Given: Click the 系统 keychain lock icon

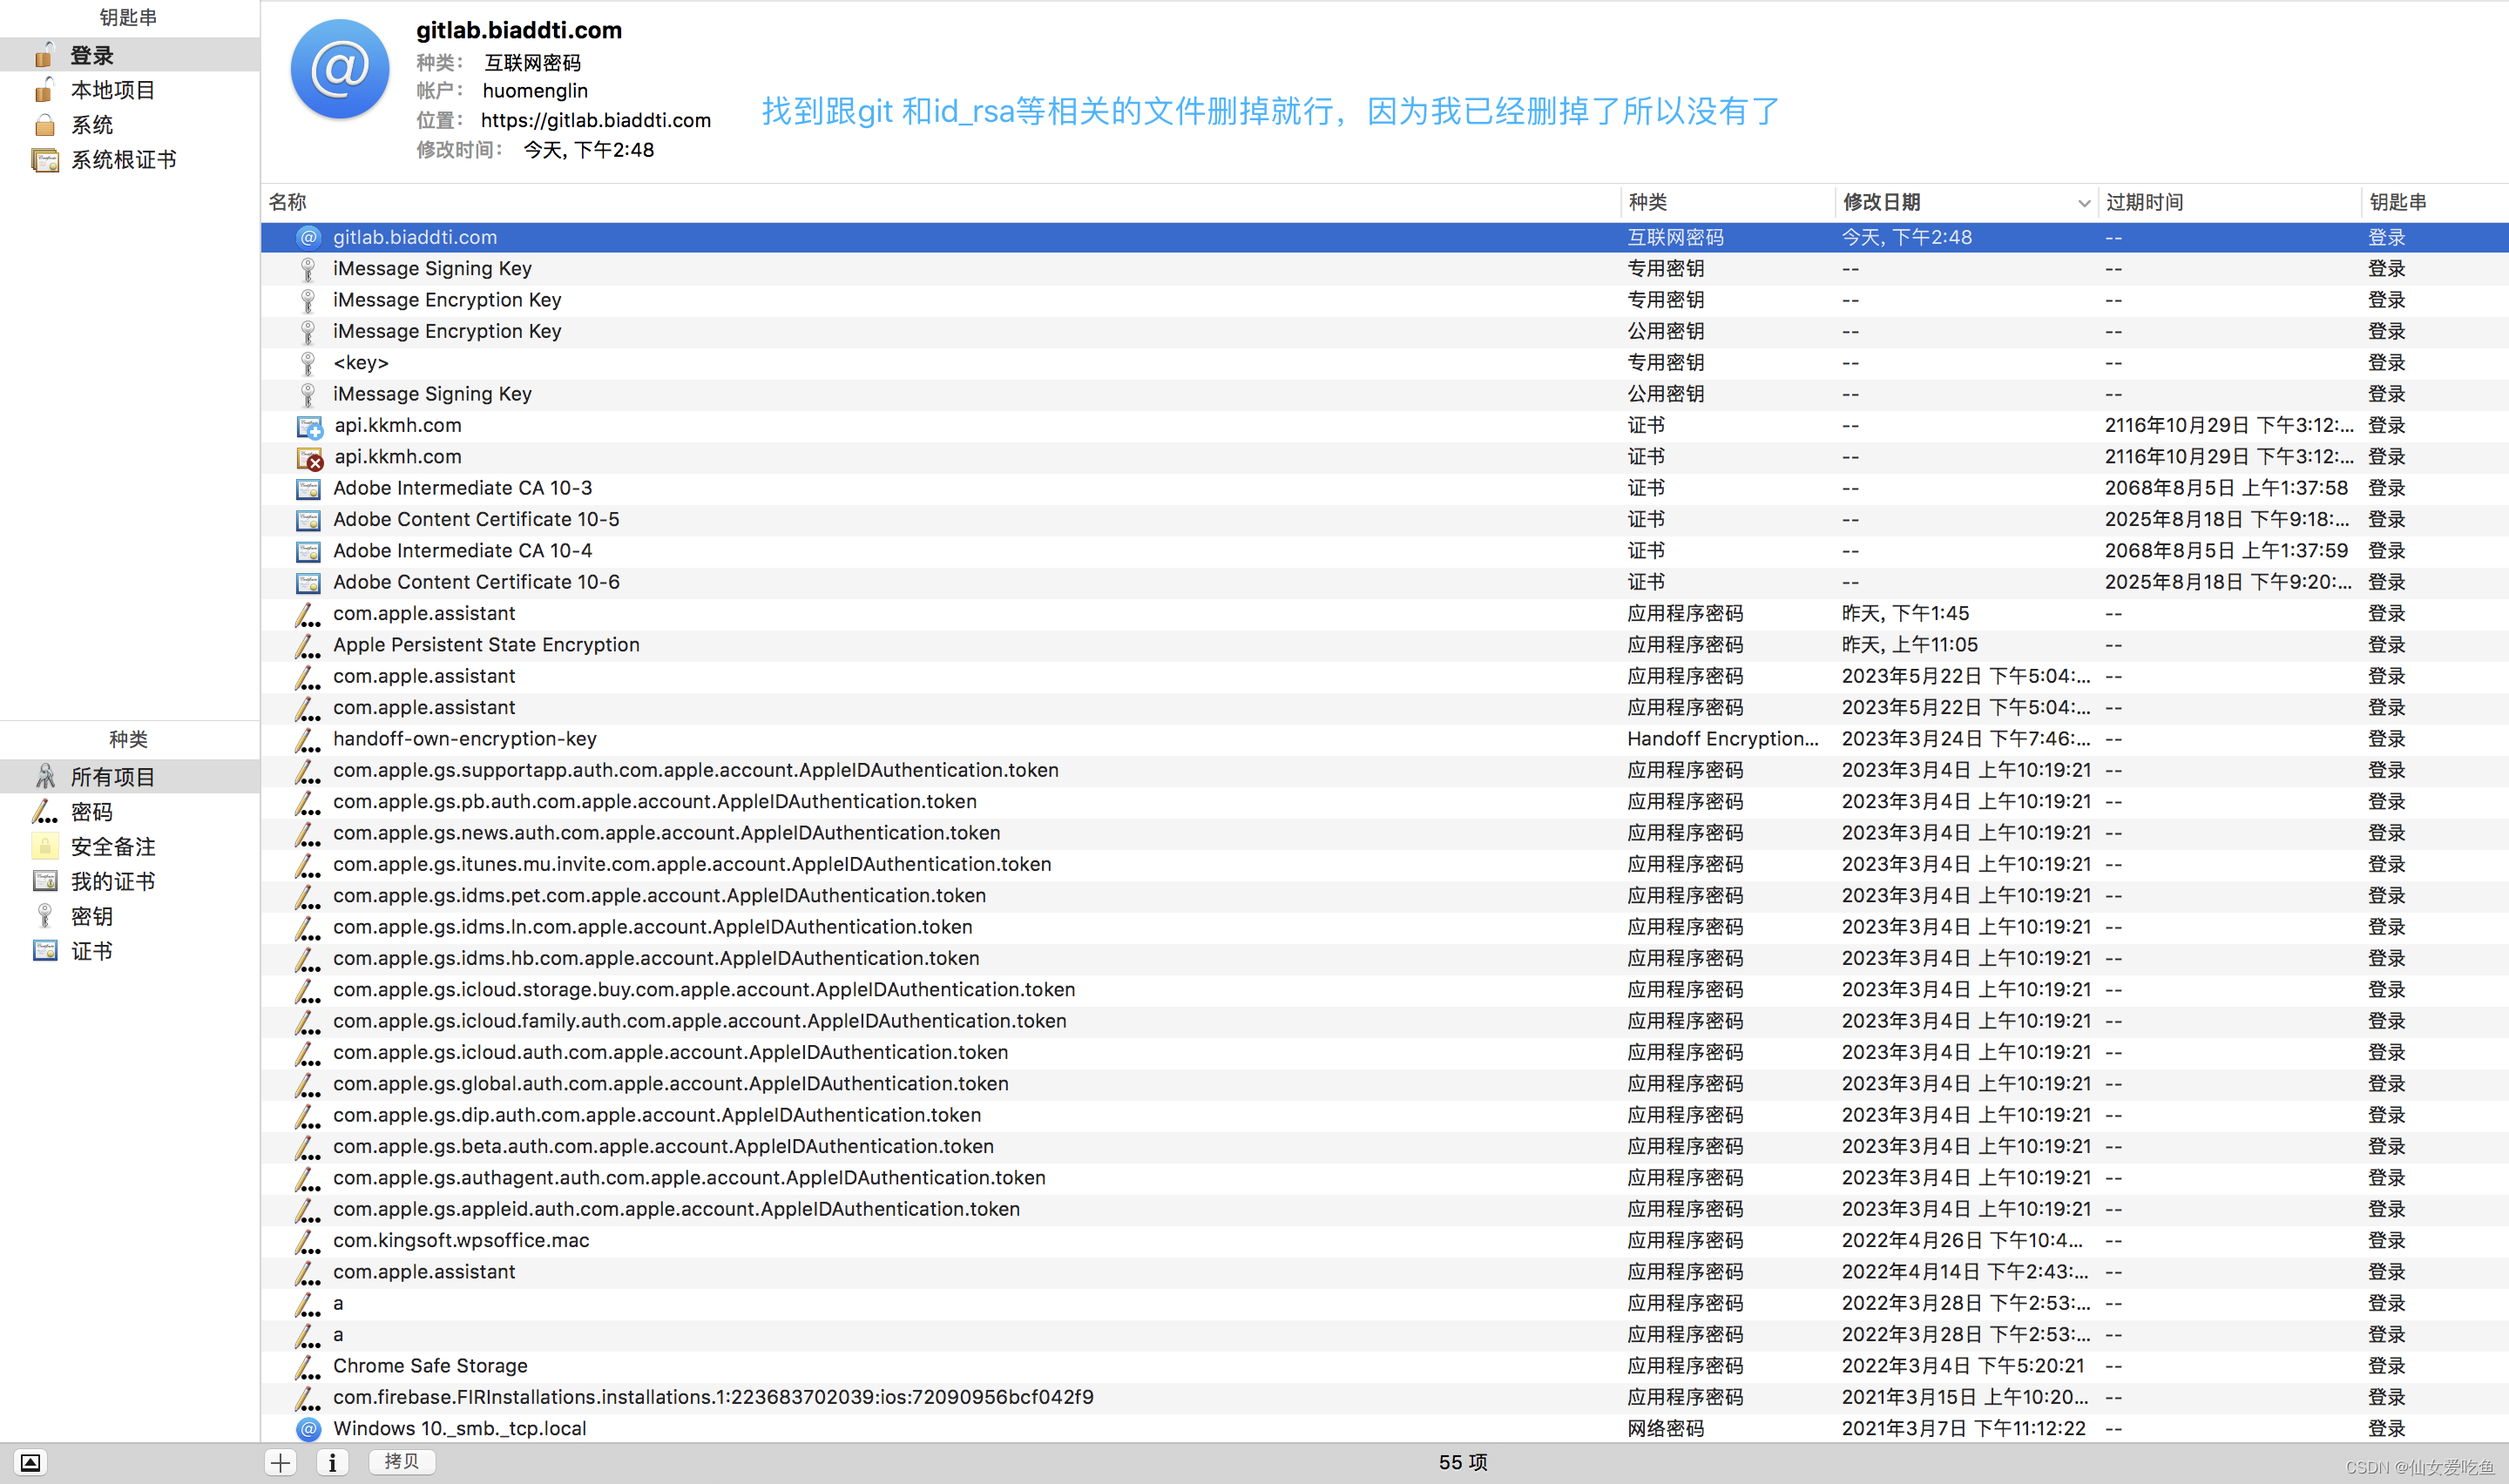Looking at the screenshot, I should click(x=44, y=125).
